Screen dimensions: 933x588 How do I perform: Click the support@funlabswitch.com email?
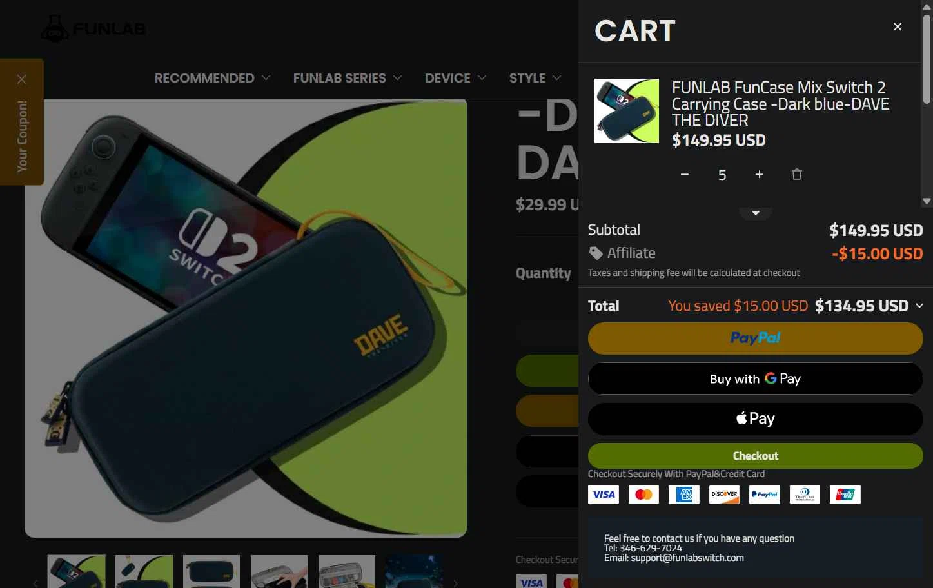687,558
